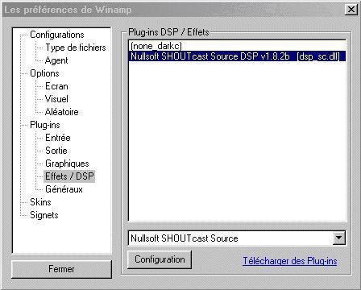Go to the Visuel preferences page
The image size is (361, 290).
click(56, 99)
